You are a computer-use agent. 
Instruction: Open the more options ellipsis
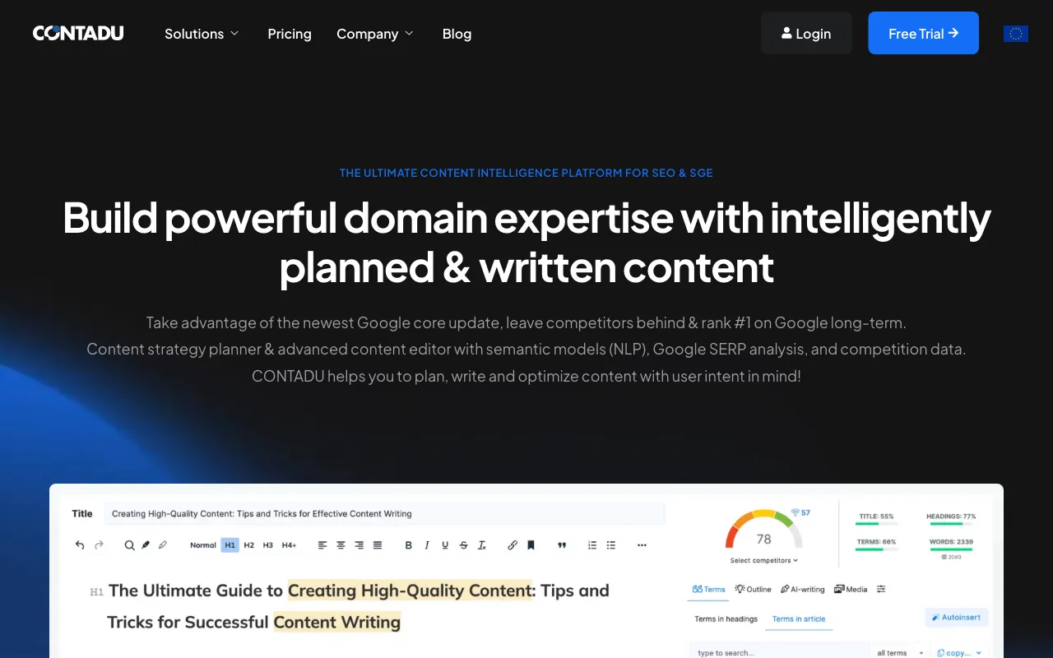(x=642, y=544)
